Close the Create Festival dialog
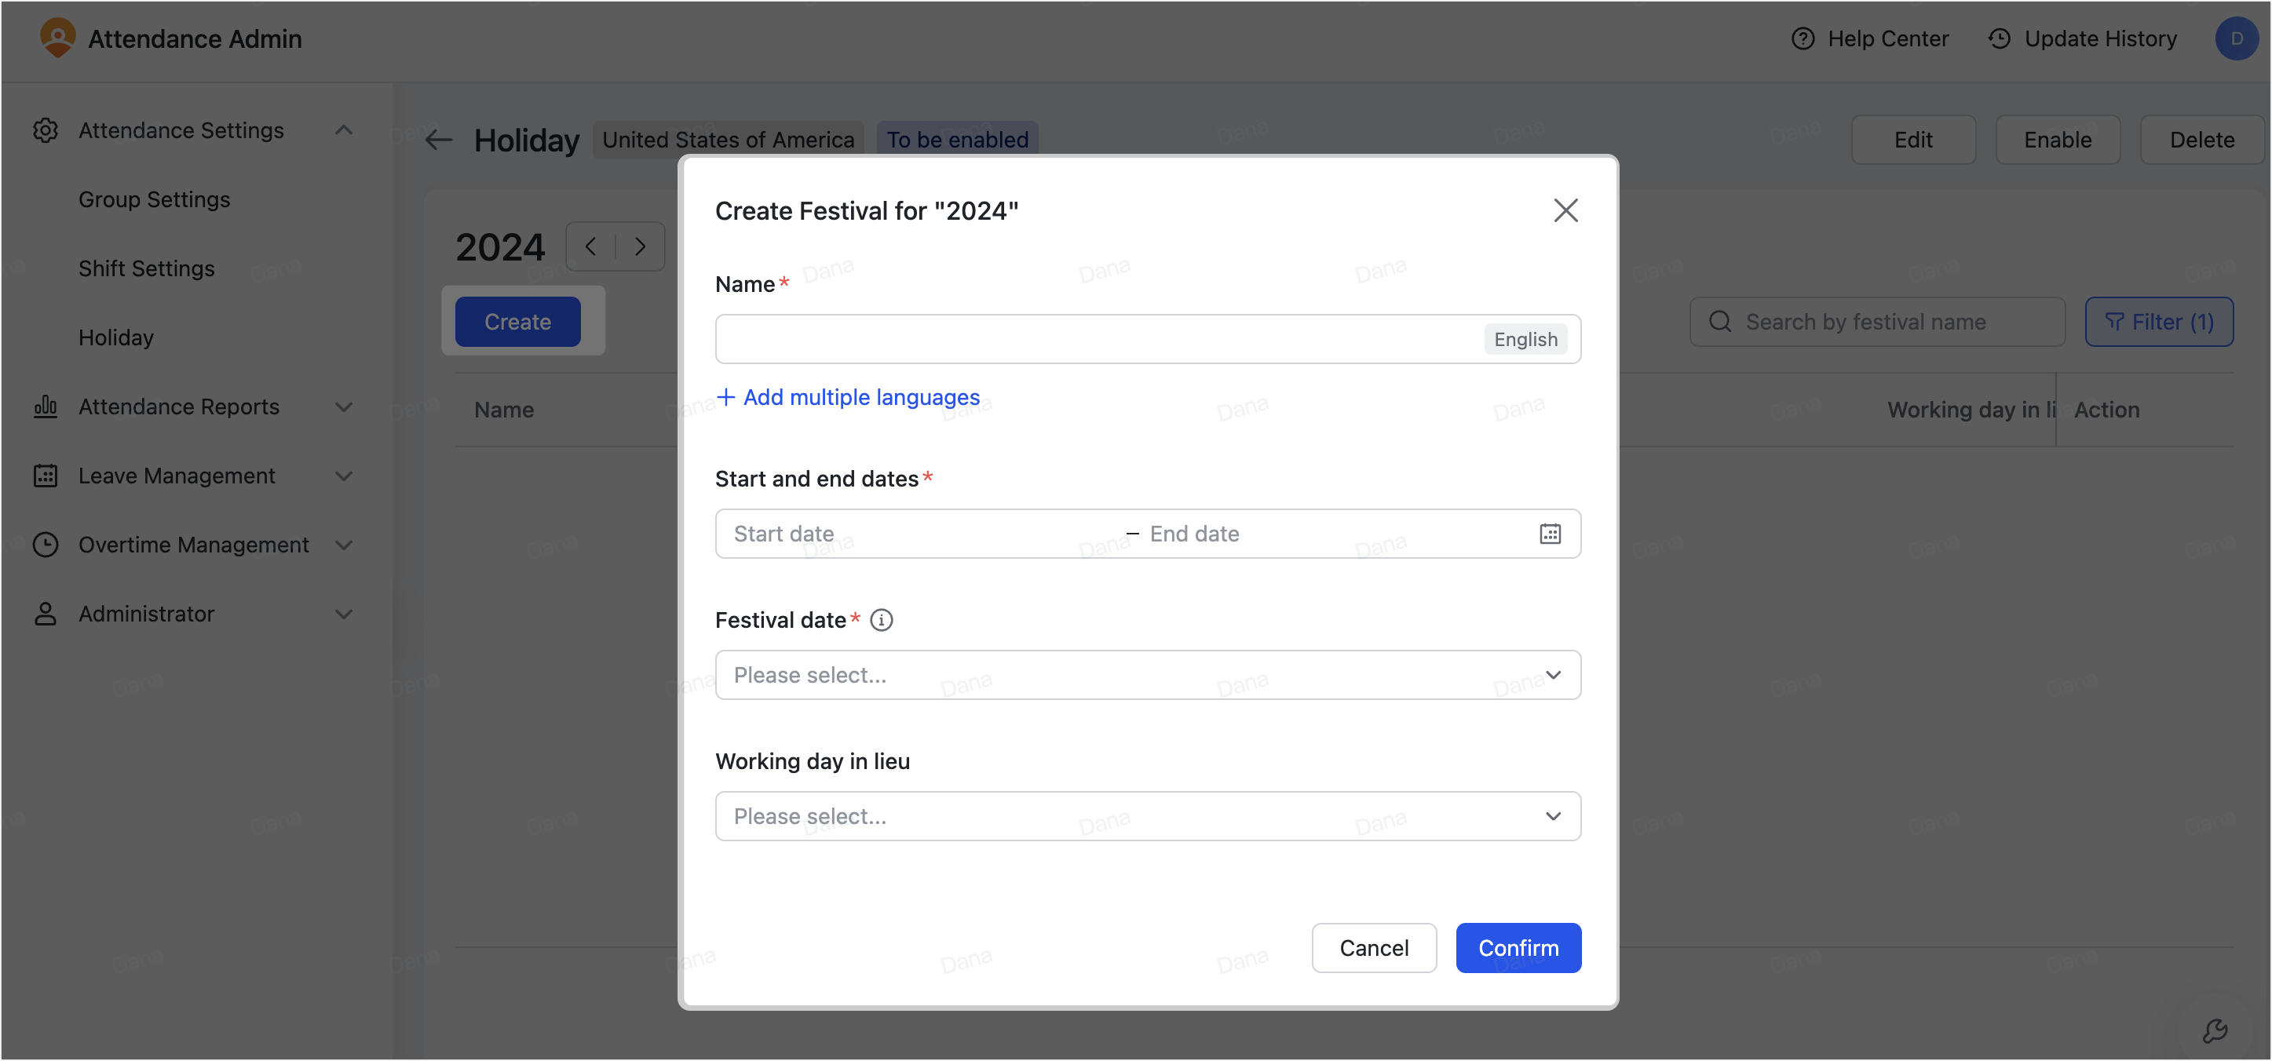This screenshot has height=1061, width=2272. (x=1565, y=210)
